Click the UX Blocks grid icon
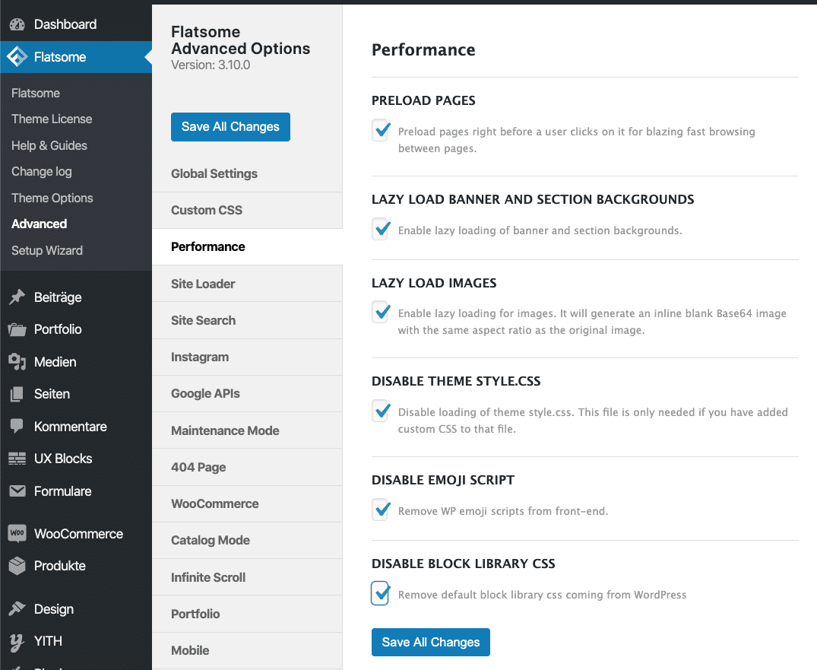This screenshot has width=817, height=670. pos(17,459)
